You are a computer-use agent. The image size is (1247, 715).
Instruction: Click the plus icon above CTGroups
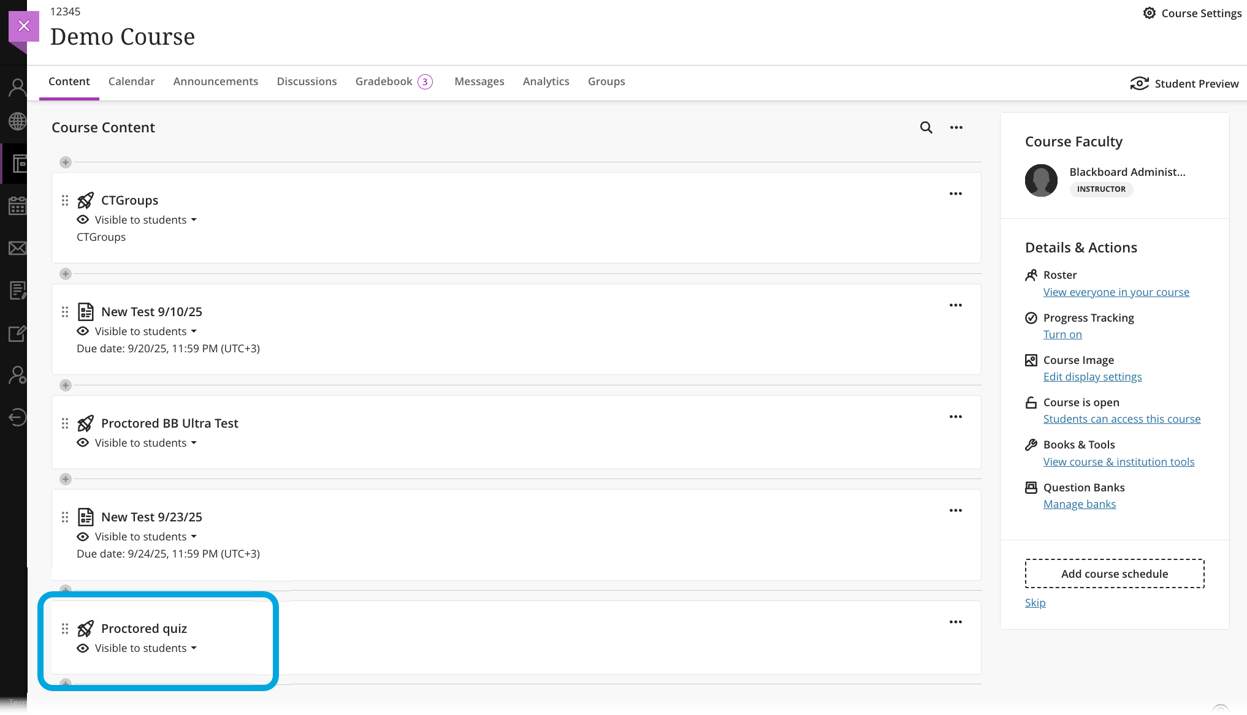[66, 162]
